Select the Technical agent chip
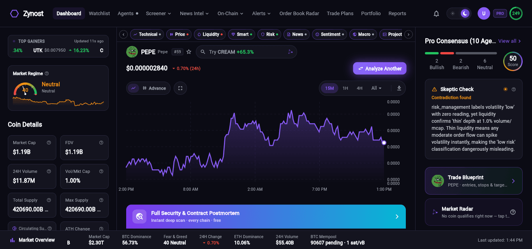The image size is (532, 249). 147,35
